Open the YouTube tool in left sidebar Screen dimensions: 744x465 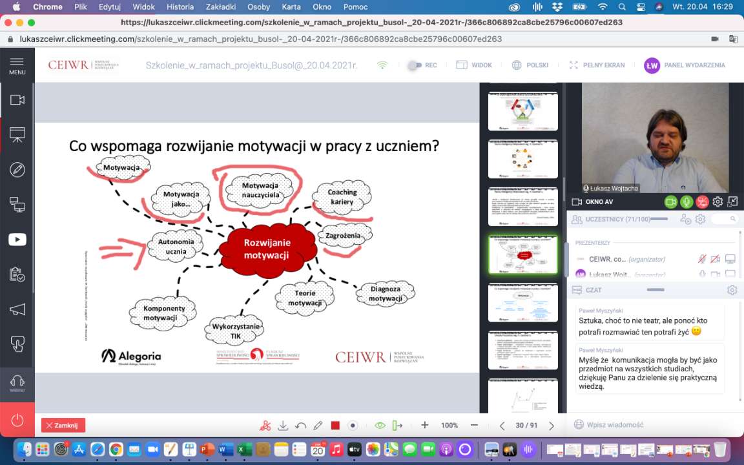[17, 239]
